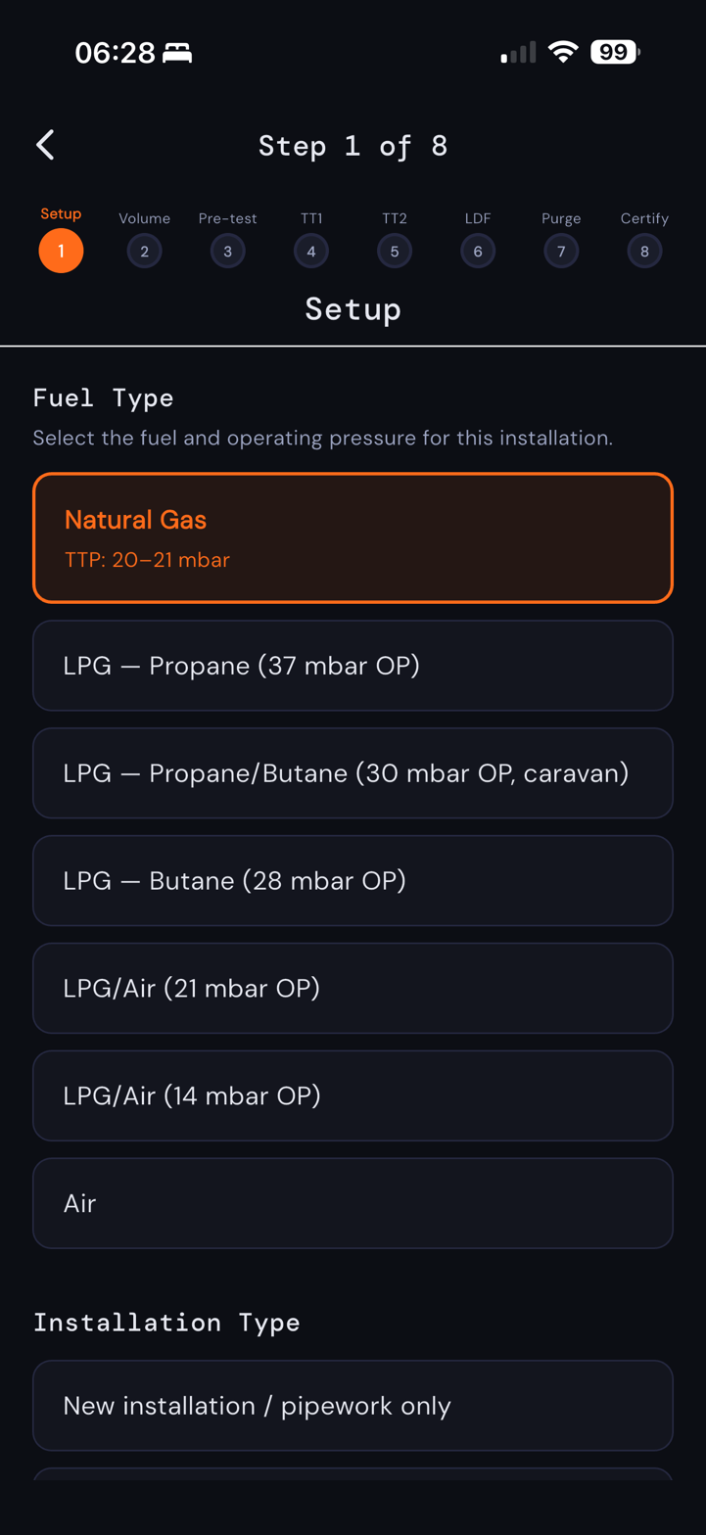Open TT1 step 4 circle
This screenshot has height=1535, width=706.
(311, 252)
